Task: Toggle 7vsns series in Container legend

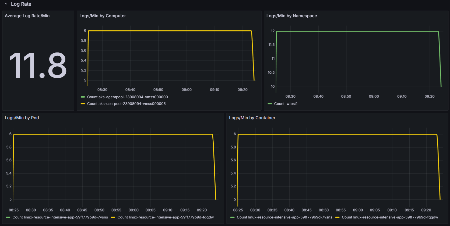Action: click(284, 217)
